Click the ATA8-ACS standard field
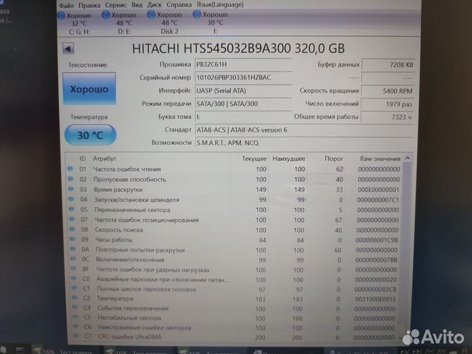The image size is (472, 354). pos(304,130)
